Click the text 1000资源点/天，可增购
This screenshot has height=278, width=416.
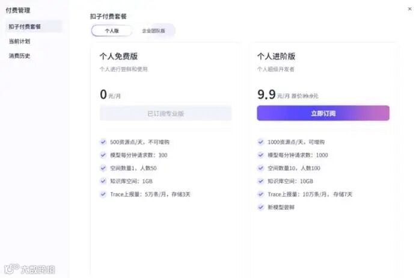pyautogui.click(x=296, y=142)
